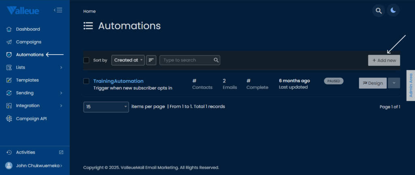Click the magnifier inside the search box
This screenshot has width=415, height=175.
[x=216, y=60]
